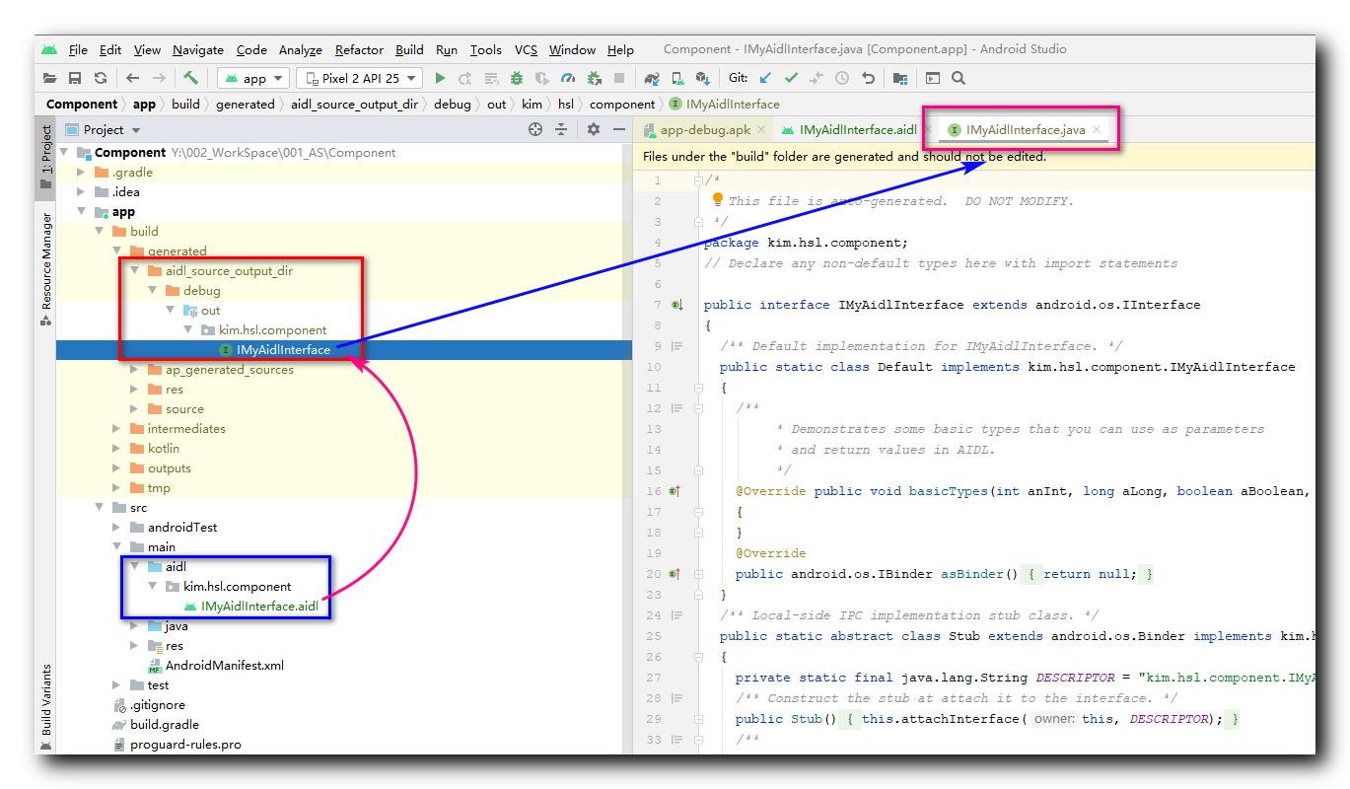This screenshot has width=1350, height=789.
Task: Open the Help menu
Action: [x=620, y=49]
